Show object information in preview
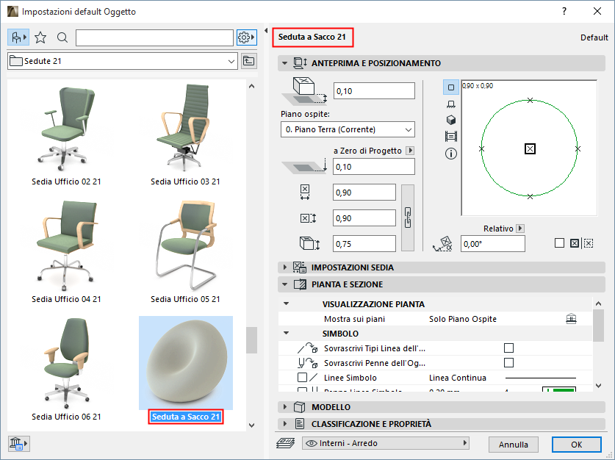Viewport: 615px width, 460px height. pyautogui.click(x=451, y=154)
